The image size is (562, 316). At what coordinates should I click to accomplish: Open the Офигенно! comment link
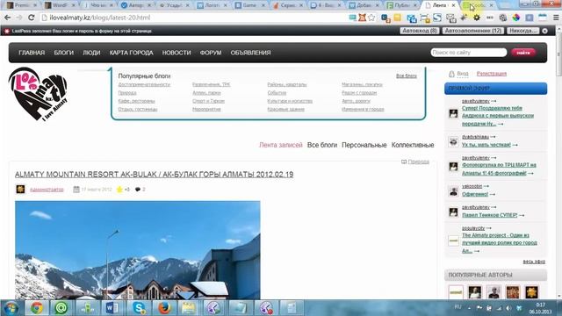tap(475, 194)
